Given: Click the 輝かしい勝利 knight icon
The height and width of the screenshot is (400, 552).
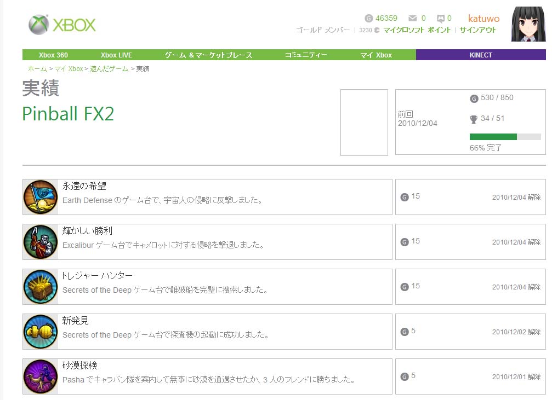Looking at the screenshot, I should click(x=41, y=242).
